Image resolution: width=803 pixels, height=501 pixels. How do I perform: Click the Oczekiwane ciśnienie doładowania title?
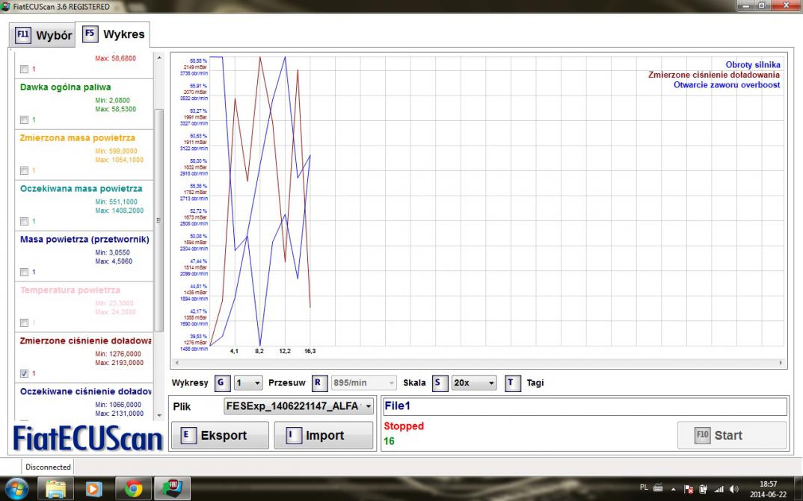coord(86,391)
